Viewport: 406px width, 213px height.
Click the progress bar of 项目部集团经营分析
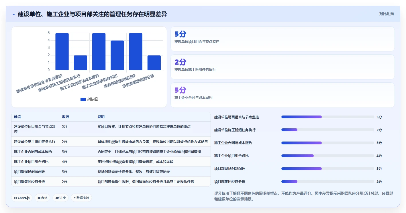[x=328, y=182]
